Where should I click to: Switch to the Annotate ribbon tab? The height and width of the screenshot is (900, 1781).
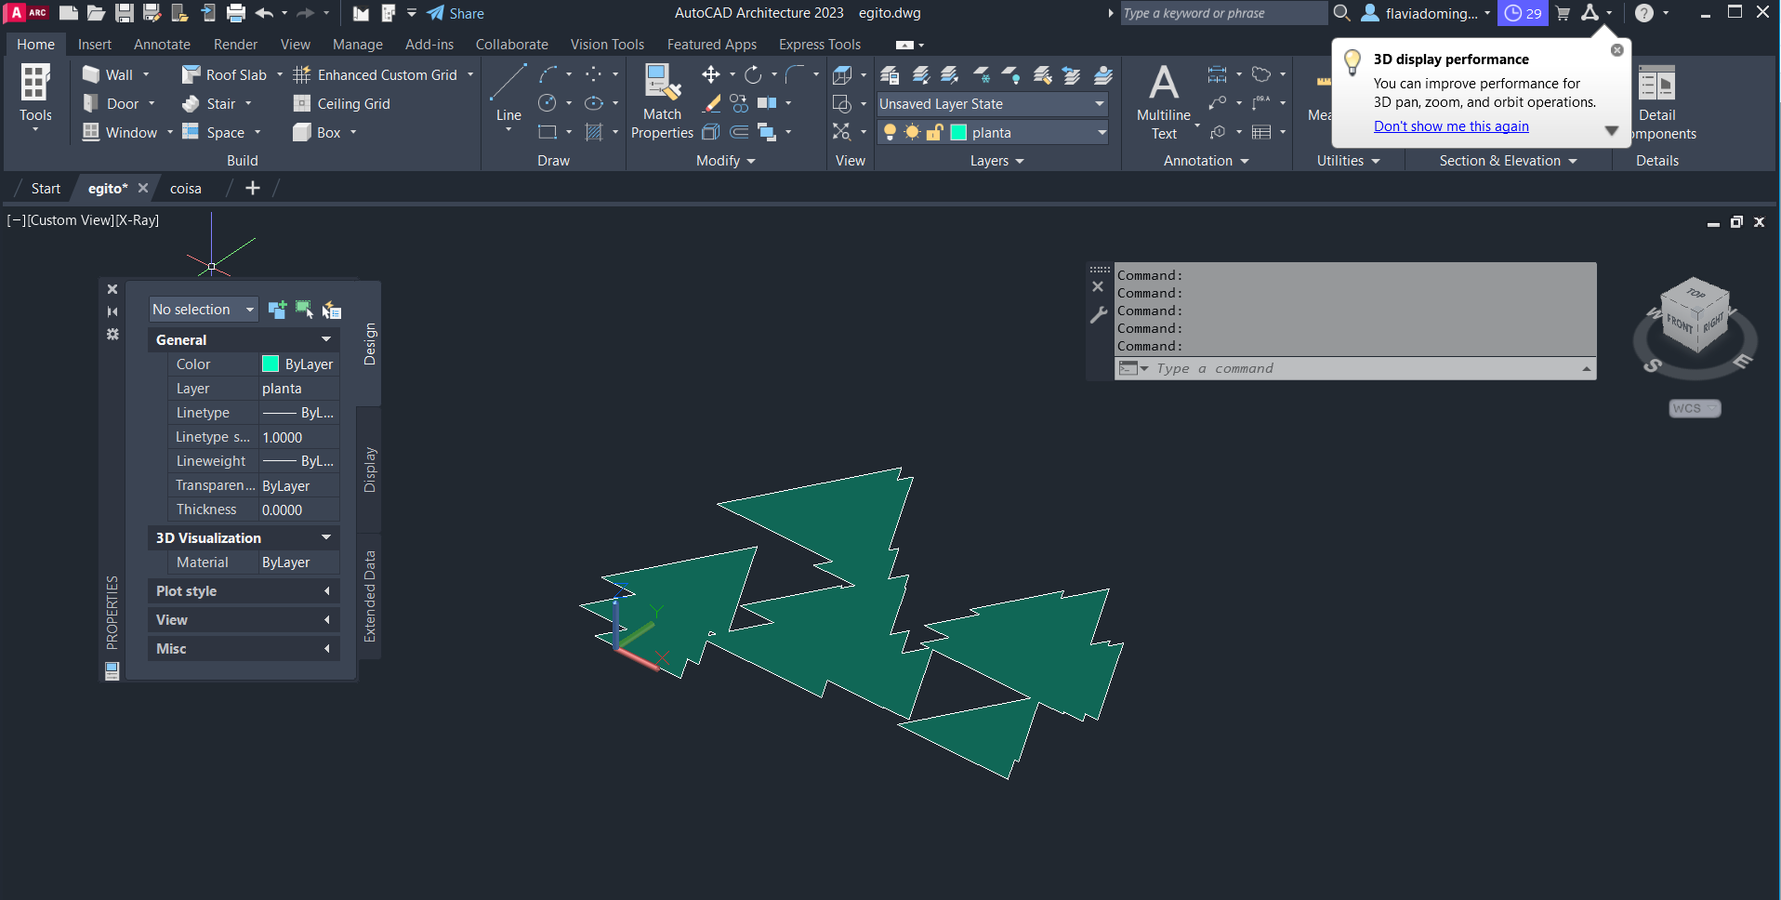(x=162, y=45)
